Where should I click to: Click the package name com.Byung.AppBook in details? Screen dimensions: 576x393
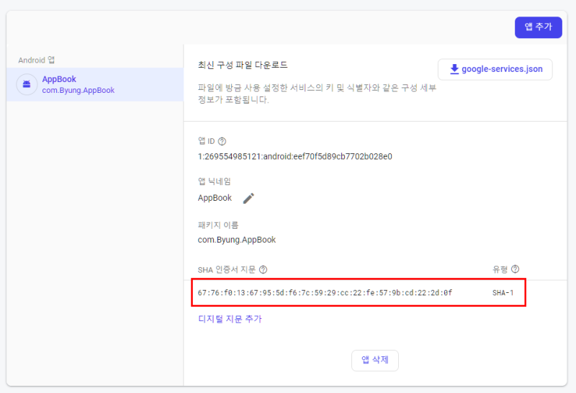tap(237, 240)
